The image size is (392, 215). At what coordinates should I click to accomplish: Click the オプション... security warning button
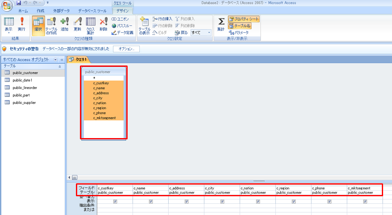[126, 49]
